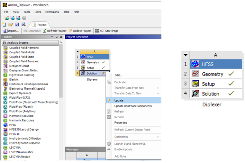The image size is (245, 163).
Task: Click the Reconnect button
Action: [x=32, y=31]
